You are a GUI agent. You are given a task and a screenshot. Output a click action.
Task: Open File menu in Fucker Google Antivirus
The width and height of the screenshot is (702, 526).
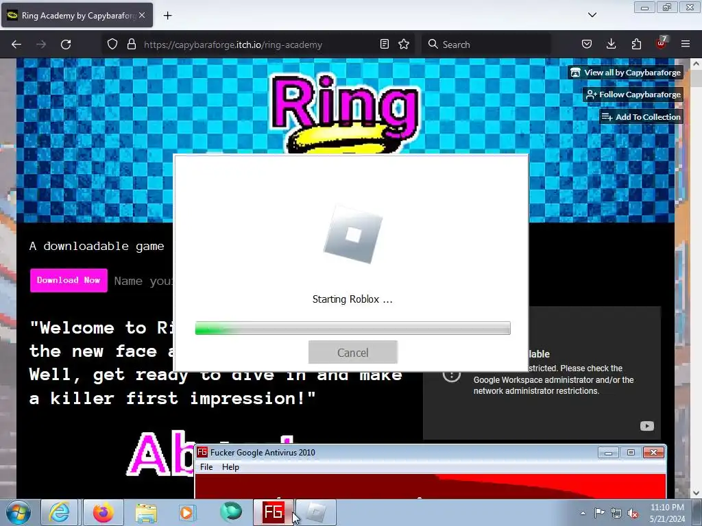click(206, 467)
